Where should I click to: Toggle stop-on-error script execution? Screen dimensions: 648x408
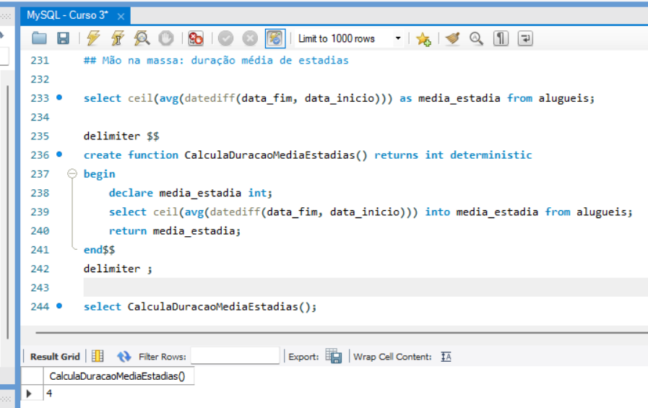pos(196,38)
